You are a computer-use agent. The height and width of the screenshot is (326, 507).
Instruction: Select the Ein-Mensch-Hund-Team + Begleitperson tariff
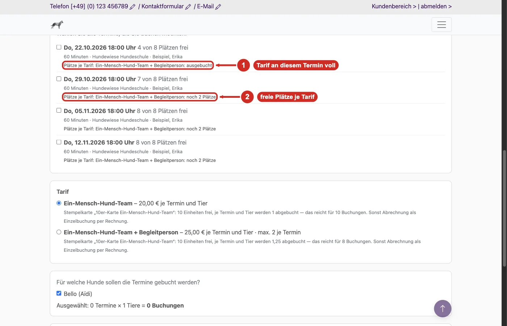coord(59,232)
